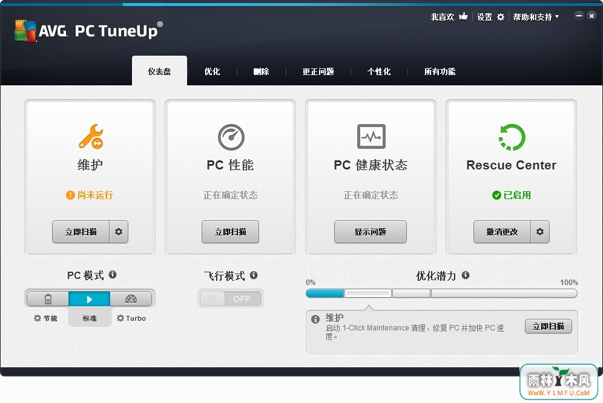Click the PC 性能 title
The image size is (603, 403).
click(230, 165)
